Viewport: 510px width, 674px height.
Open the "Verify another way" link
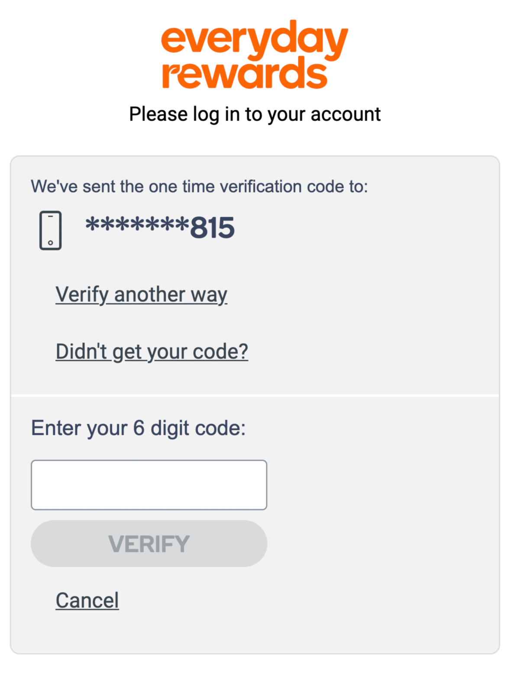pyautogui.click(x=141, y=295)
